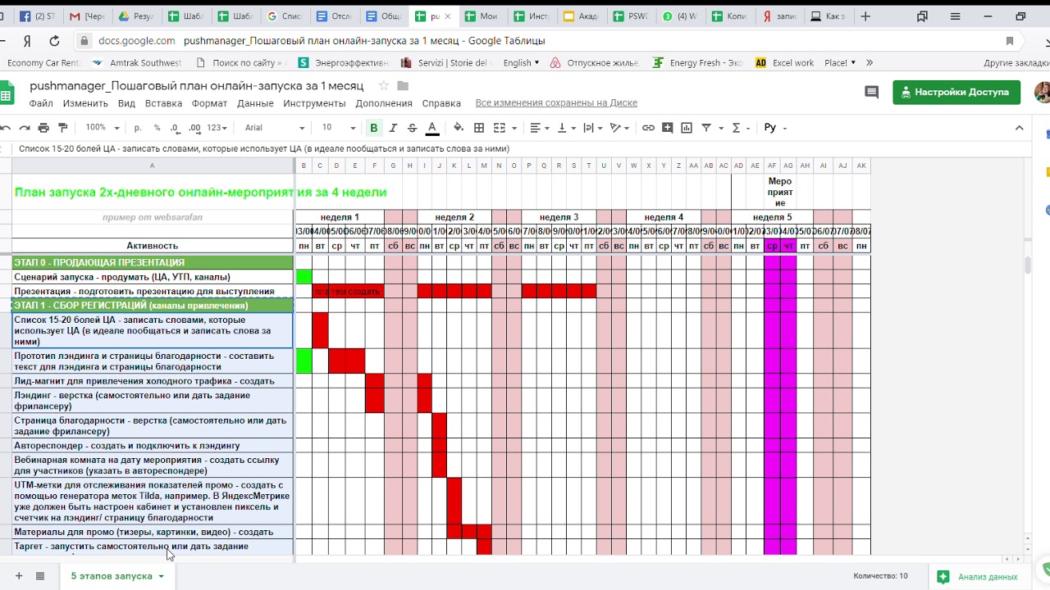Open the text wrapping dropdown
Viewport: 1050px width, 590px height.
(592, 128)
